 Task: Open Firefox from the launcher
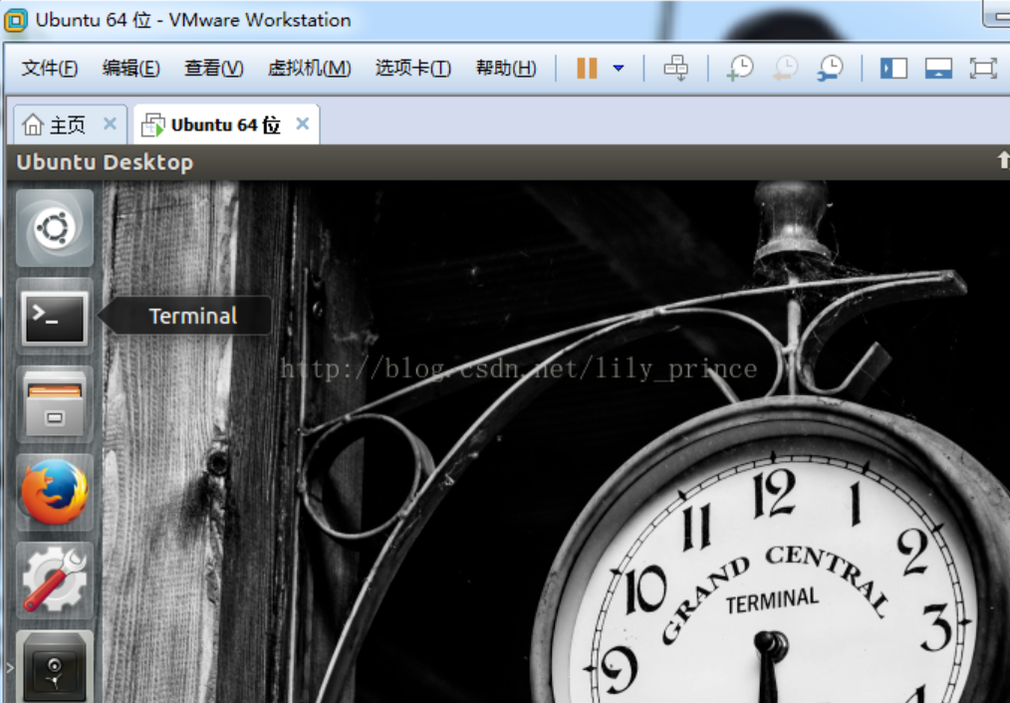click(54, 490)
